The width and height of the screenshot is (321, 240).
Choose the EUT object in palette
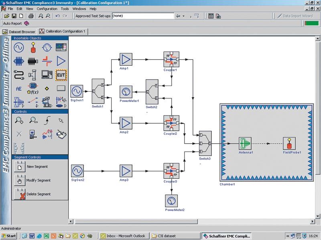point(61,75)
